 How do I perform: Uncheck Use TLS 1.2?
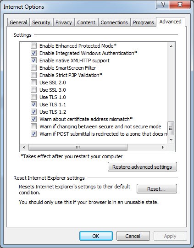point(33,112)
